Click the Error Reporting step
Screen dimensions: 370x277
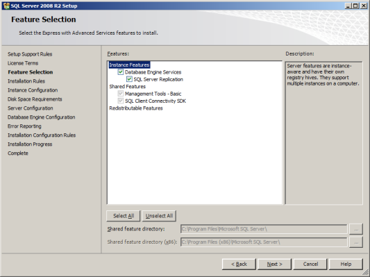click(x=24, y=126)
